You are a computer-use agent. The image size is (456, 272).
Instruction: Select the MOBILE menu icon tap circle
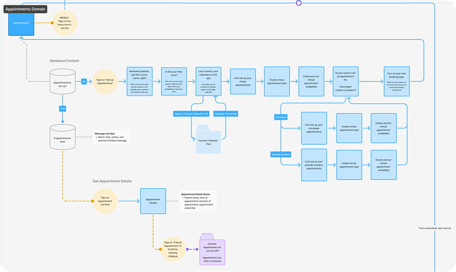(x=65, y=23)
